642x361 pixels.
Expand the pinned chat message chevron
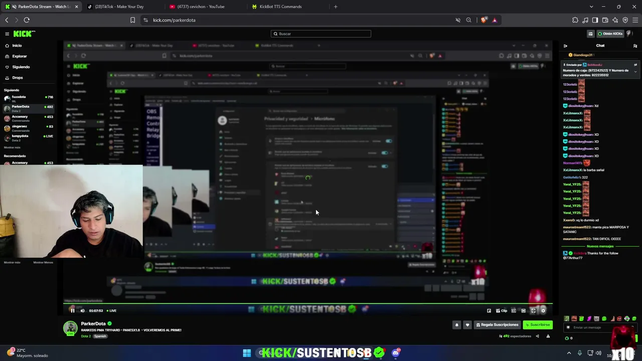(635, 72)
